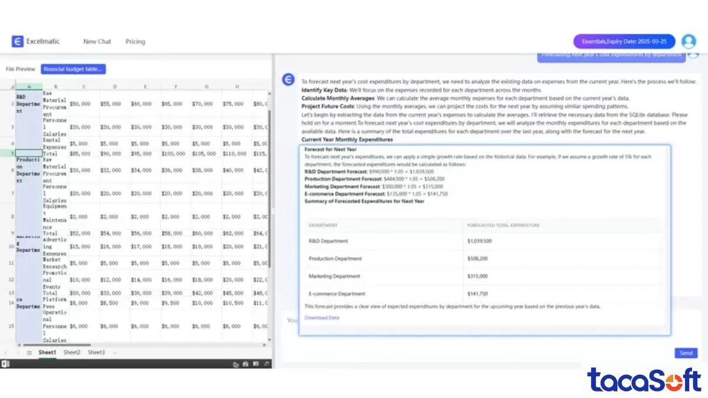Start a New Chat
The height and width of the screenshot is (398, 708).
pos(97,41)
